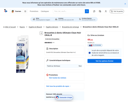128x102 pixels.
Task: Click Voir les options d'achat button
Action: [105, 61]
